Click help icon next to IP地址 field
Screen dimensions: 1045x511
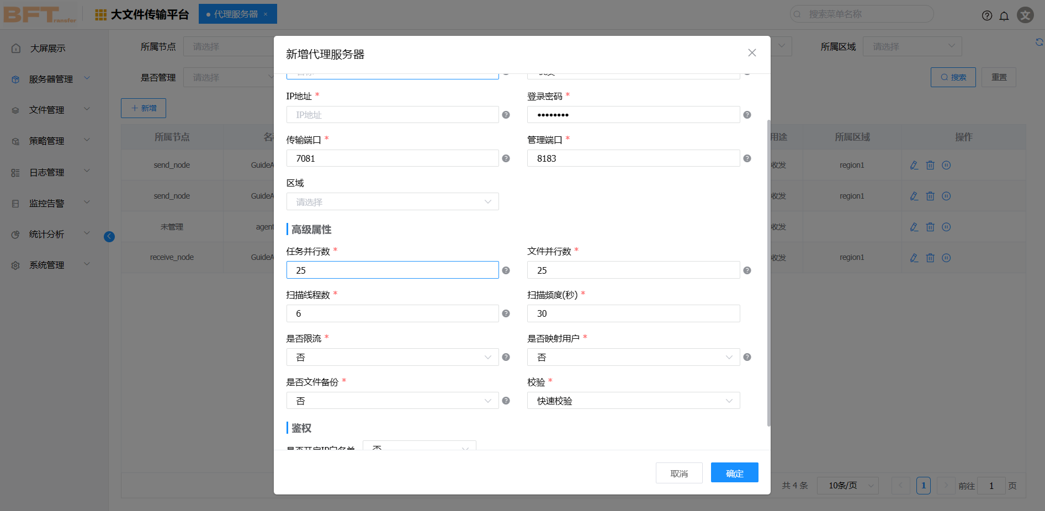[506, 115]
